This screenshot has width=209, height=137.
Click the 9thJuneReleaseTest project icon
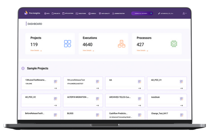(x=98, y=81)
